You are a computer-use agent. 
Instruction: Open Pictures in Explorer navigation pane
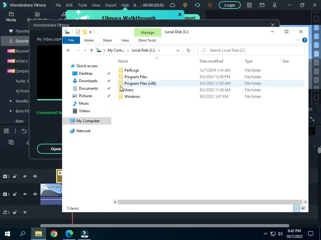(x=85, y=96)
